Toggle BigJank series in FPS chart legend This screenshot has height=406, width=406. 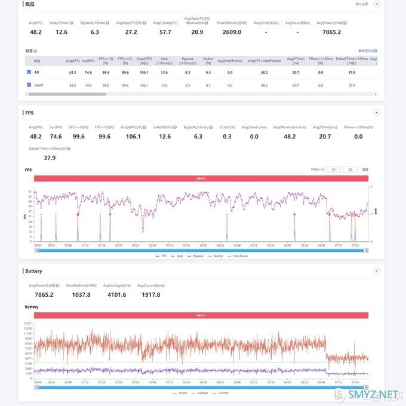pos(195,256)
